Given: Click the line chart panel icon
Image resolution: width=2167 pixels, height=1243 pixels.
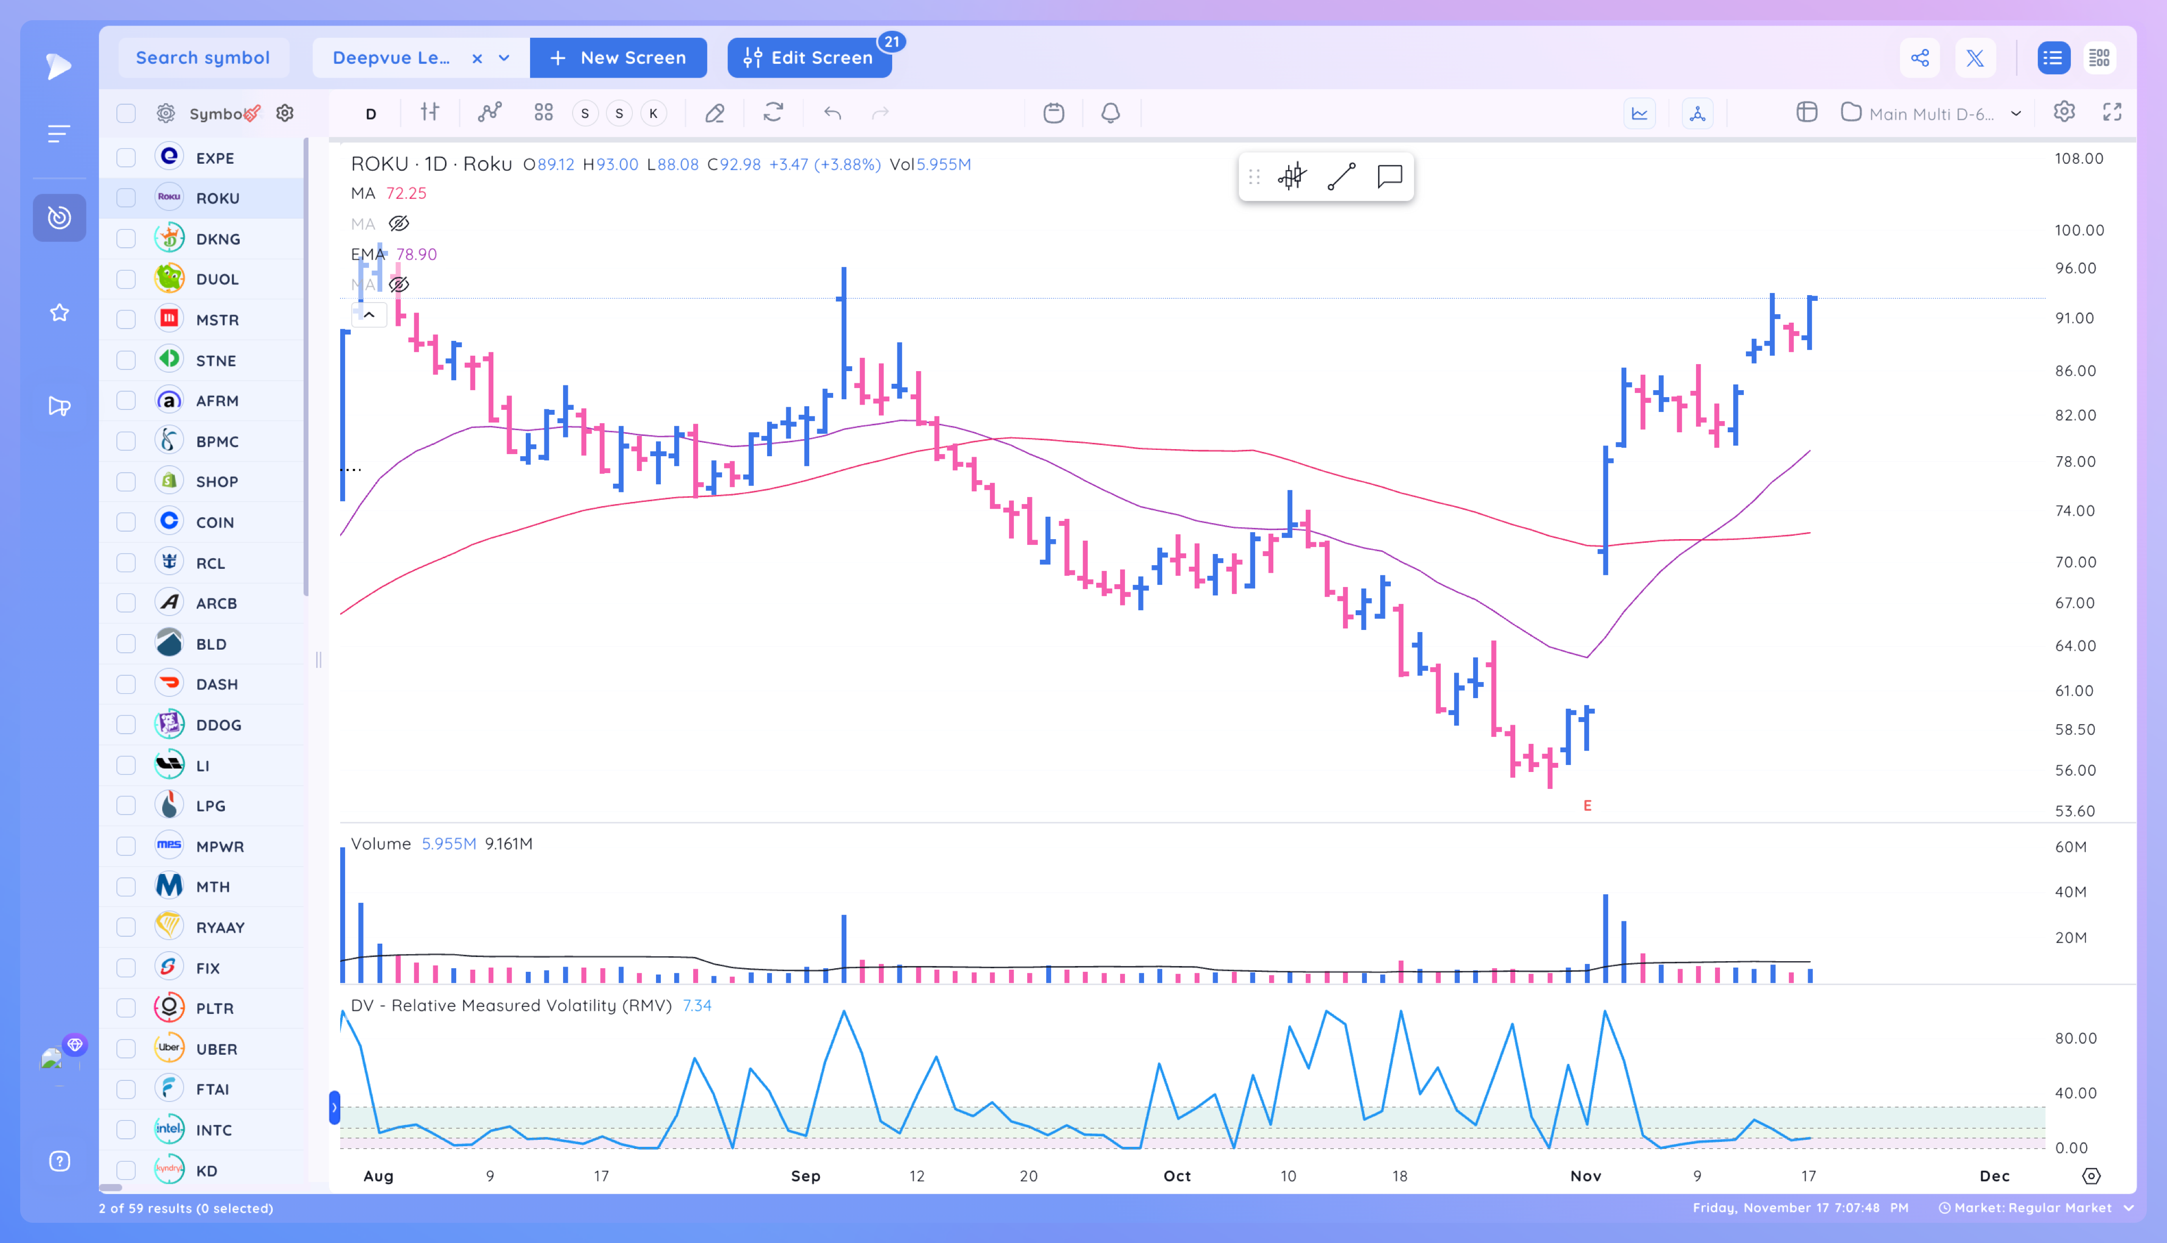Looking at the screenshot, I should (x=1640, y=113).
